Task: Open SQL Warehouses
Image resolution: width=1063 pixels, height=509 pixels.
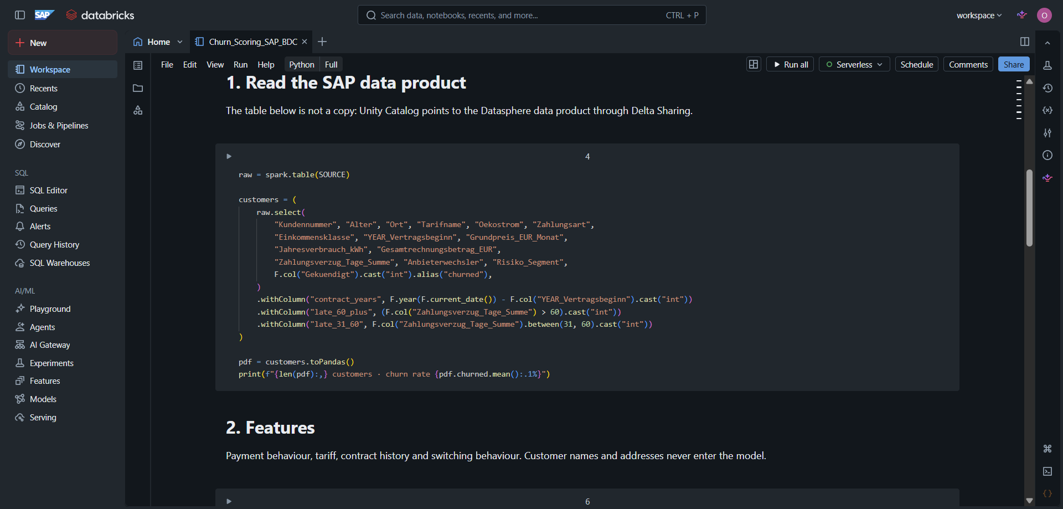Action: coord(63,263)
